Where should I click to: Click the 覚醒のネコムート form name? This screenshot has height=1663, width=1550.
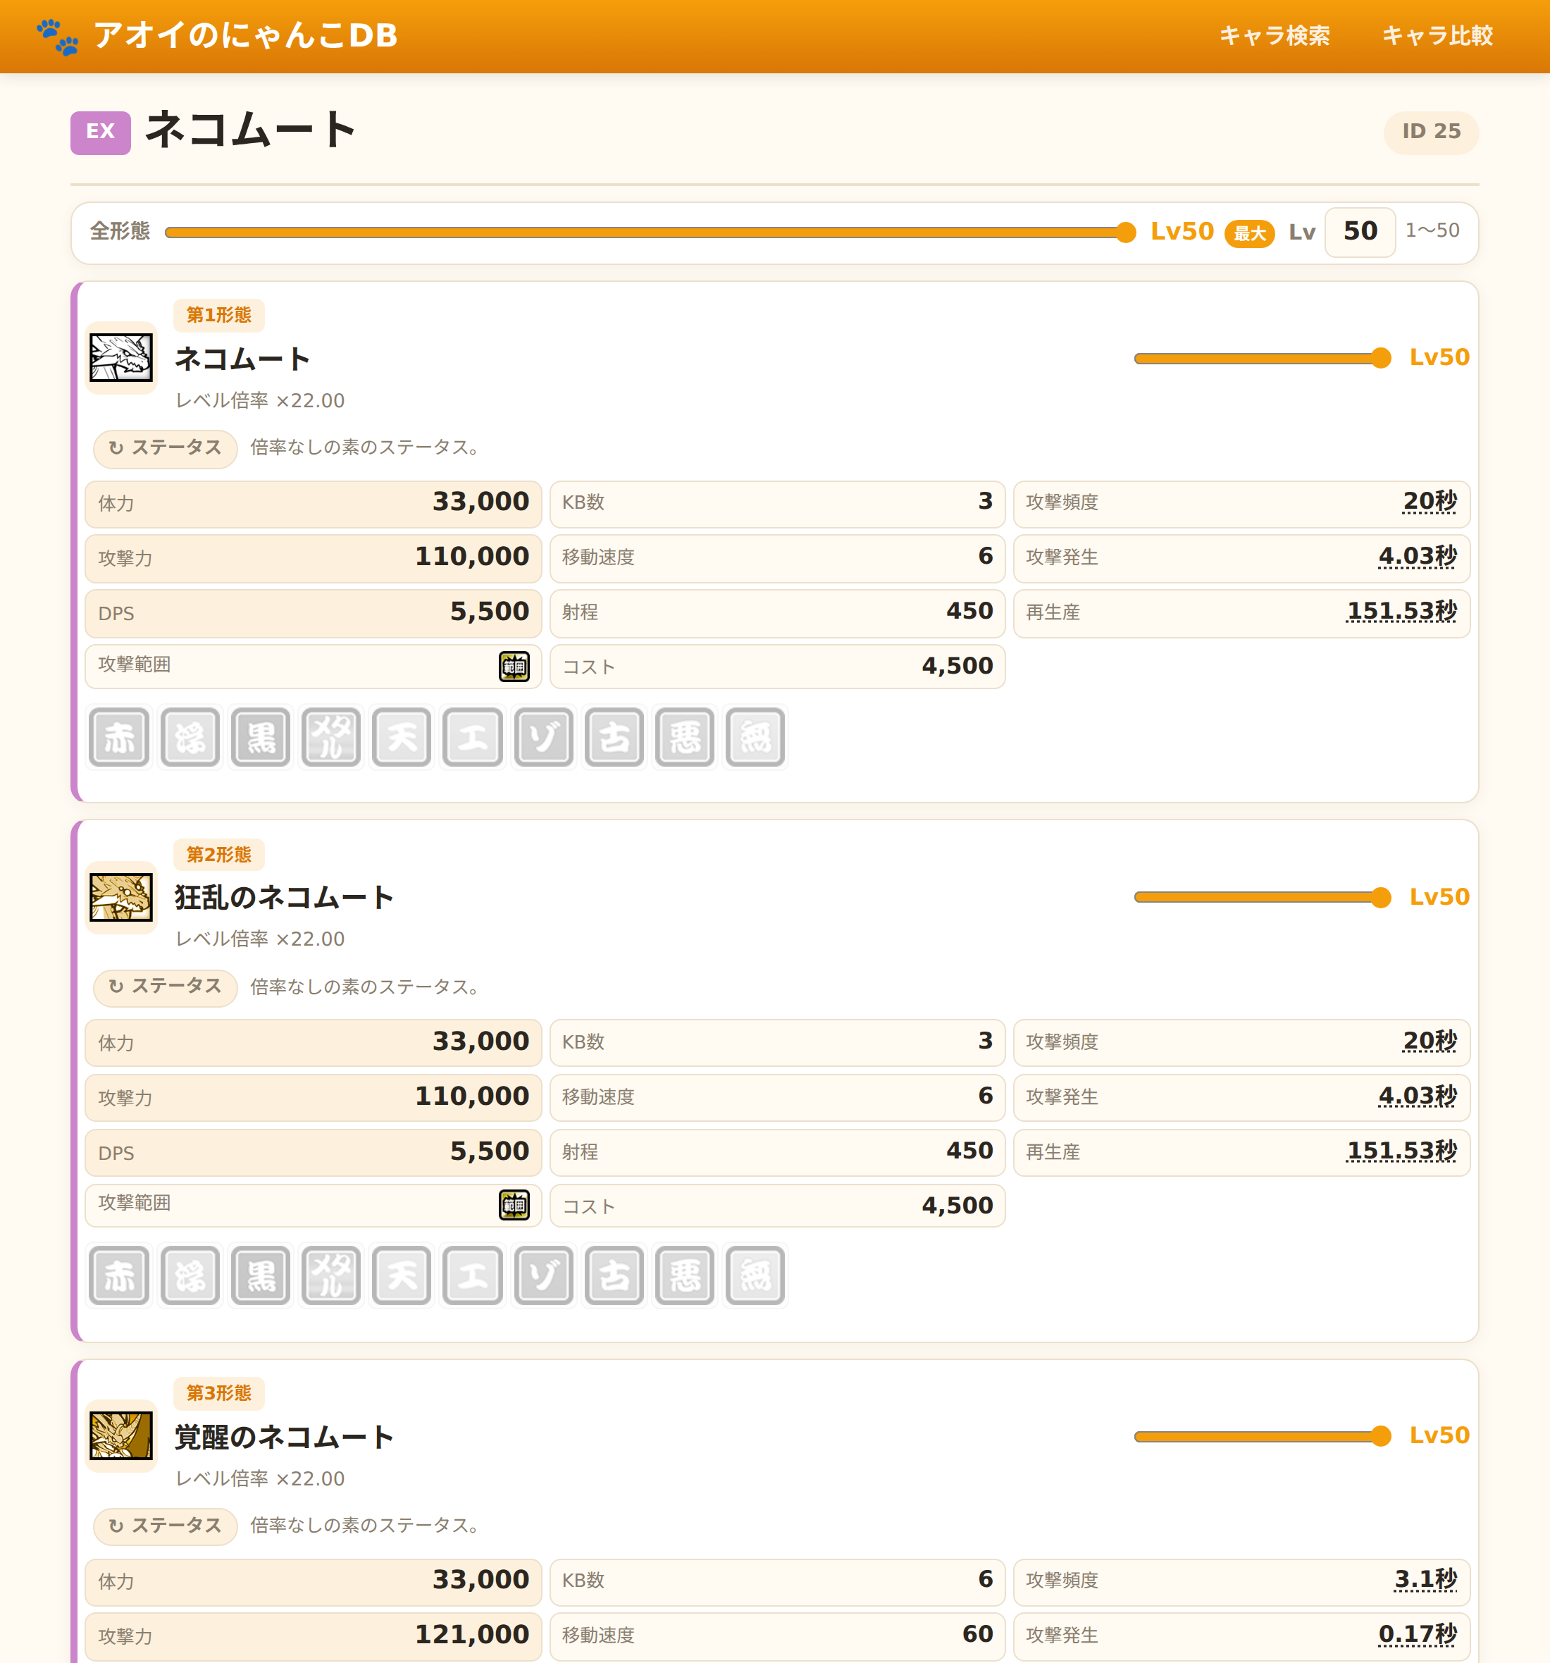pos(285,1437)
